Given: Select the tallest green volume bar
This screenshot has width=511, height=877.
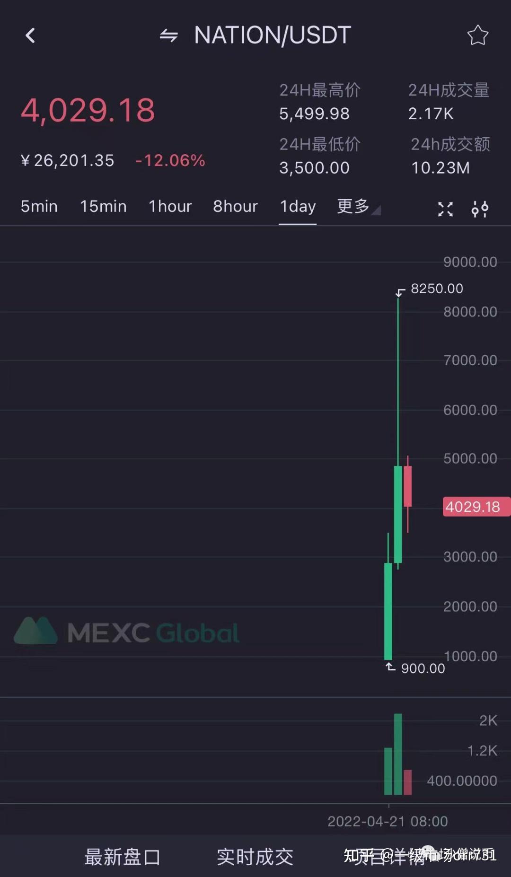Looking at the screenshot, I should coord(398,754).
